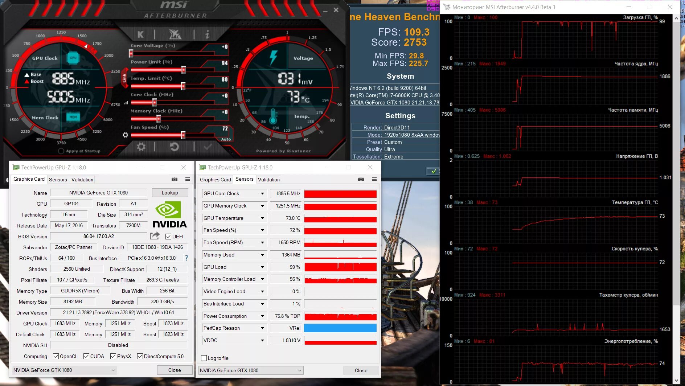
Task: Enable the Log to file checkbox
Action: pyautogui.click(x=204, y=358)
